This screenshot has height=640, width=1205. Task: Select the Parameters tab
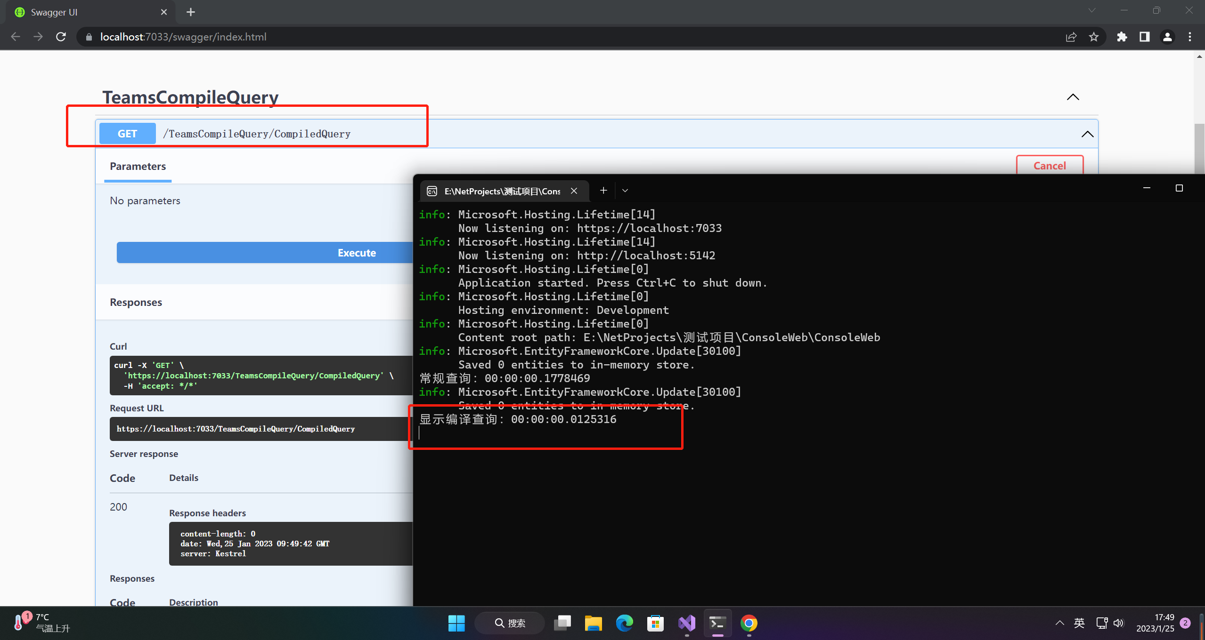[138, 167]
